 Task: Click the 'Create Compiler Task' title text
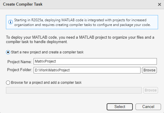(x=23, y=4)
